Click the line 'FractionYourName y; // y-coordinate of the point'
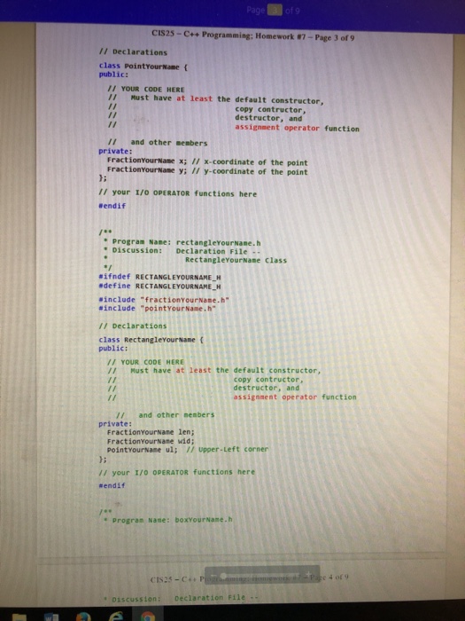The image size is (465, 621). tap(207, 170)
